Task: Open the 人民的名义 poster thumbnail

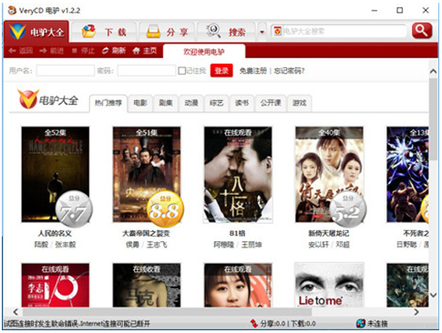Action: 56,175
